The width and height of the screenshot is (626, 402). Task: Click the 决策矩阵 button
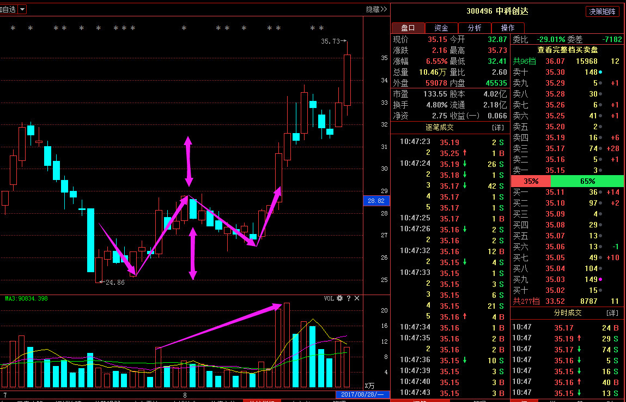[603, 11]
